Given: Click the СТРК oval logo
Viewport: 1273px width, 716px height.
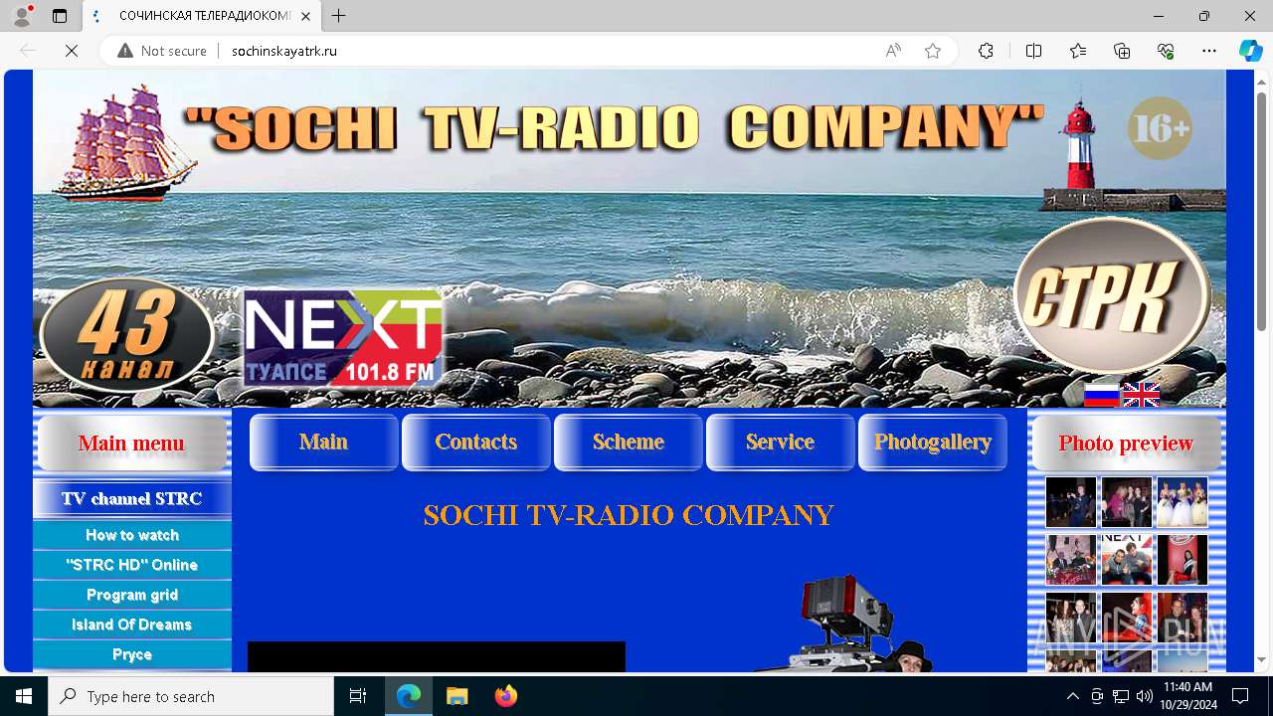Looking at the screenshot, I should click(1111, 293).
